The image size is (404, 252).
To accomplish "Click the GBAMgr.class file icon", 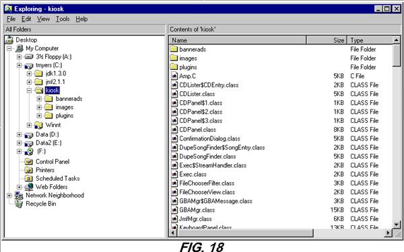I will coord(174,210).
